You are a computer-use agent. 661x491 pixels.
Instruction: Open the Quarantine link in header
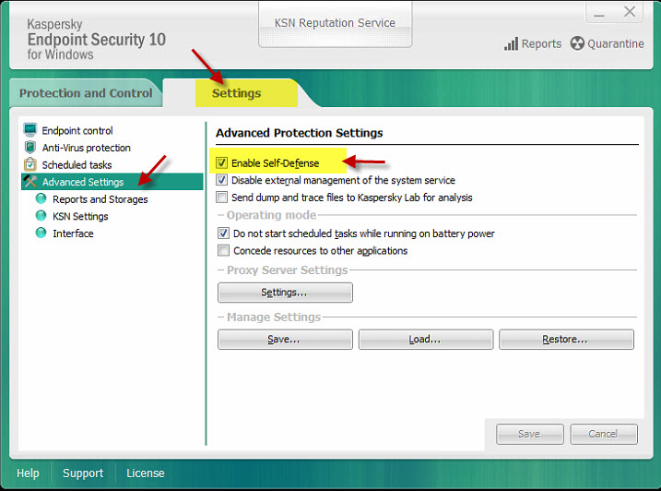(616, 44)
